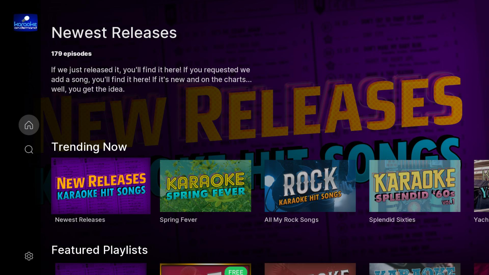Select the Home icon in the sidebar

point(29,125)
